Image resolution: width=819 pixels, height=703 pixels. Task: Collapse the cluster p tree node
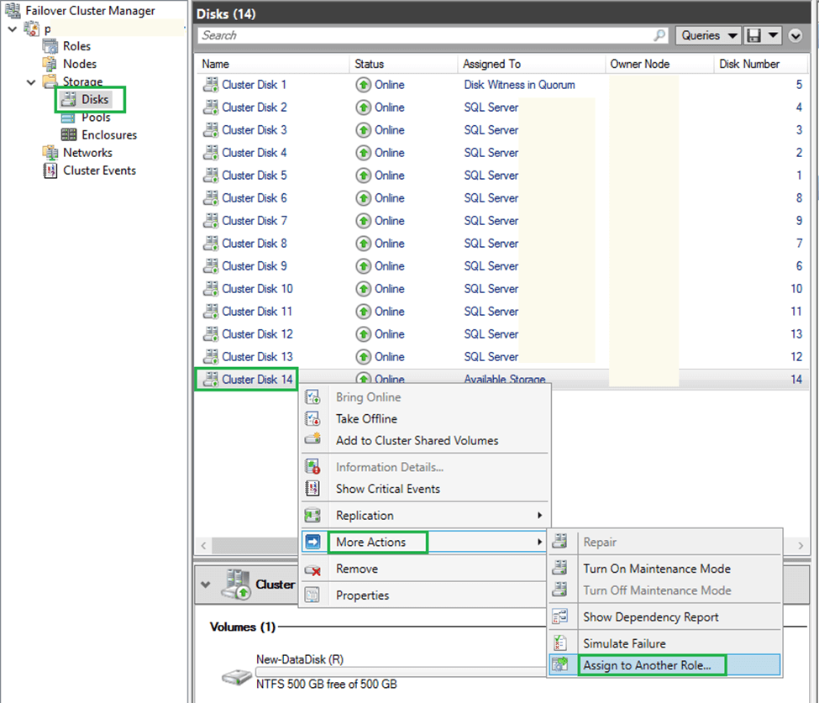(13, 29)
